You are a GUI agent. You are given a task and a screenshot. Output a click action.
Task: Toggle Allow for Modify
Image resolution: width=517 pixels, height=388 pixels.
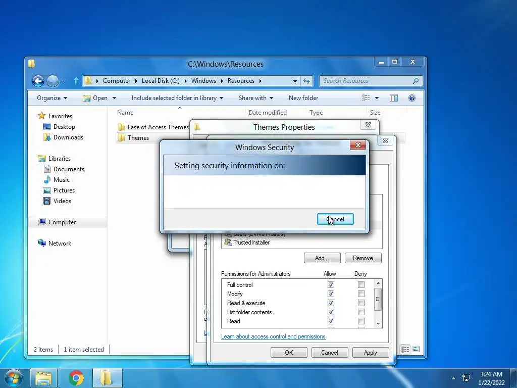331,294
